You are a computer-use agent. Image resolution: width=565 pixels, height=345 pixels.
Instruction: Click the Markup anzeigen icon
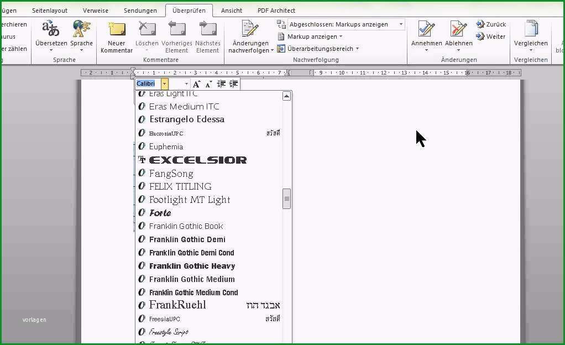pos(281,36)
